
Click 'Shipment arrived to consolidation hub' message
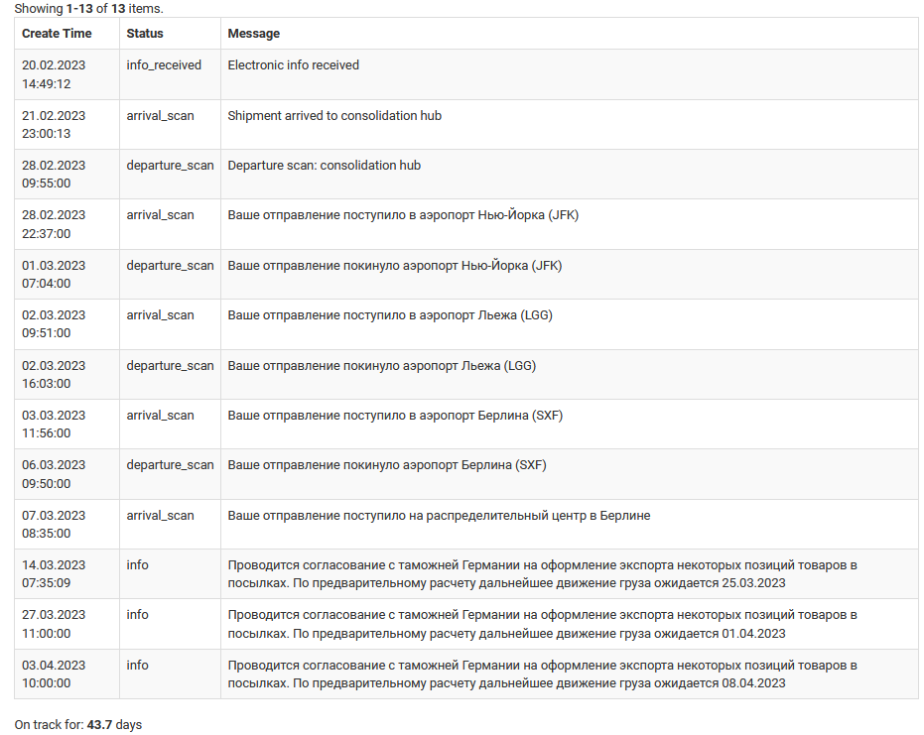[334, 116]
